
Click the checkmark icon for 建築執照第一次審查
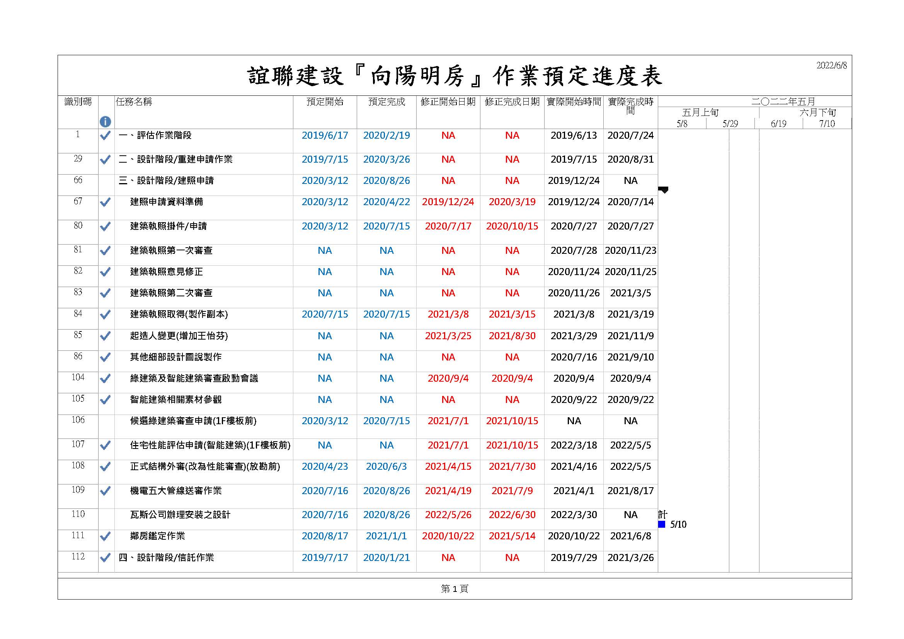(105, 250)
